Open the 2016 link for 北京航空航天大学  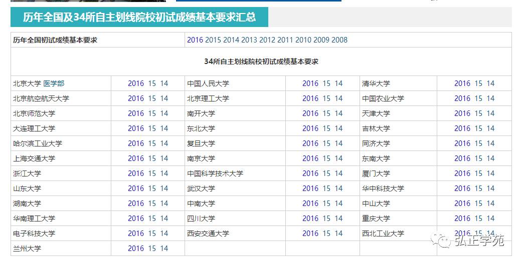click(136, 98)
